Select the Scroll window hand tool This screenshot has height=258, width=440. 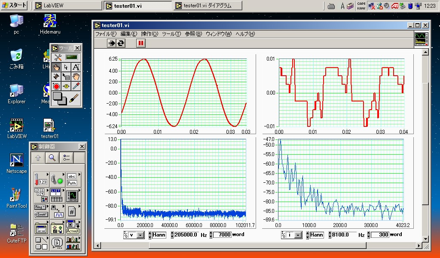tap(76, 77)
